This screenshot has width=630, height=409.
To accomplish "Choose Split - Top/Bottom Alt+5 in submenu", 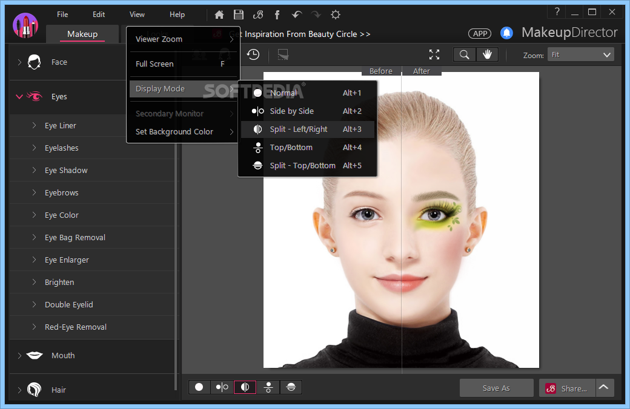I will click(308, 165).
